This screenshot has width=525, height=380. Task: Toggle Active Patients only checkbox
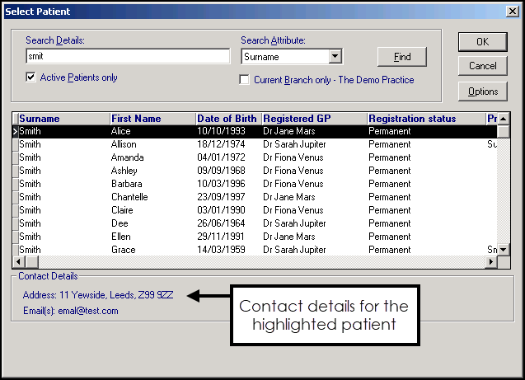tap(31, 77)
